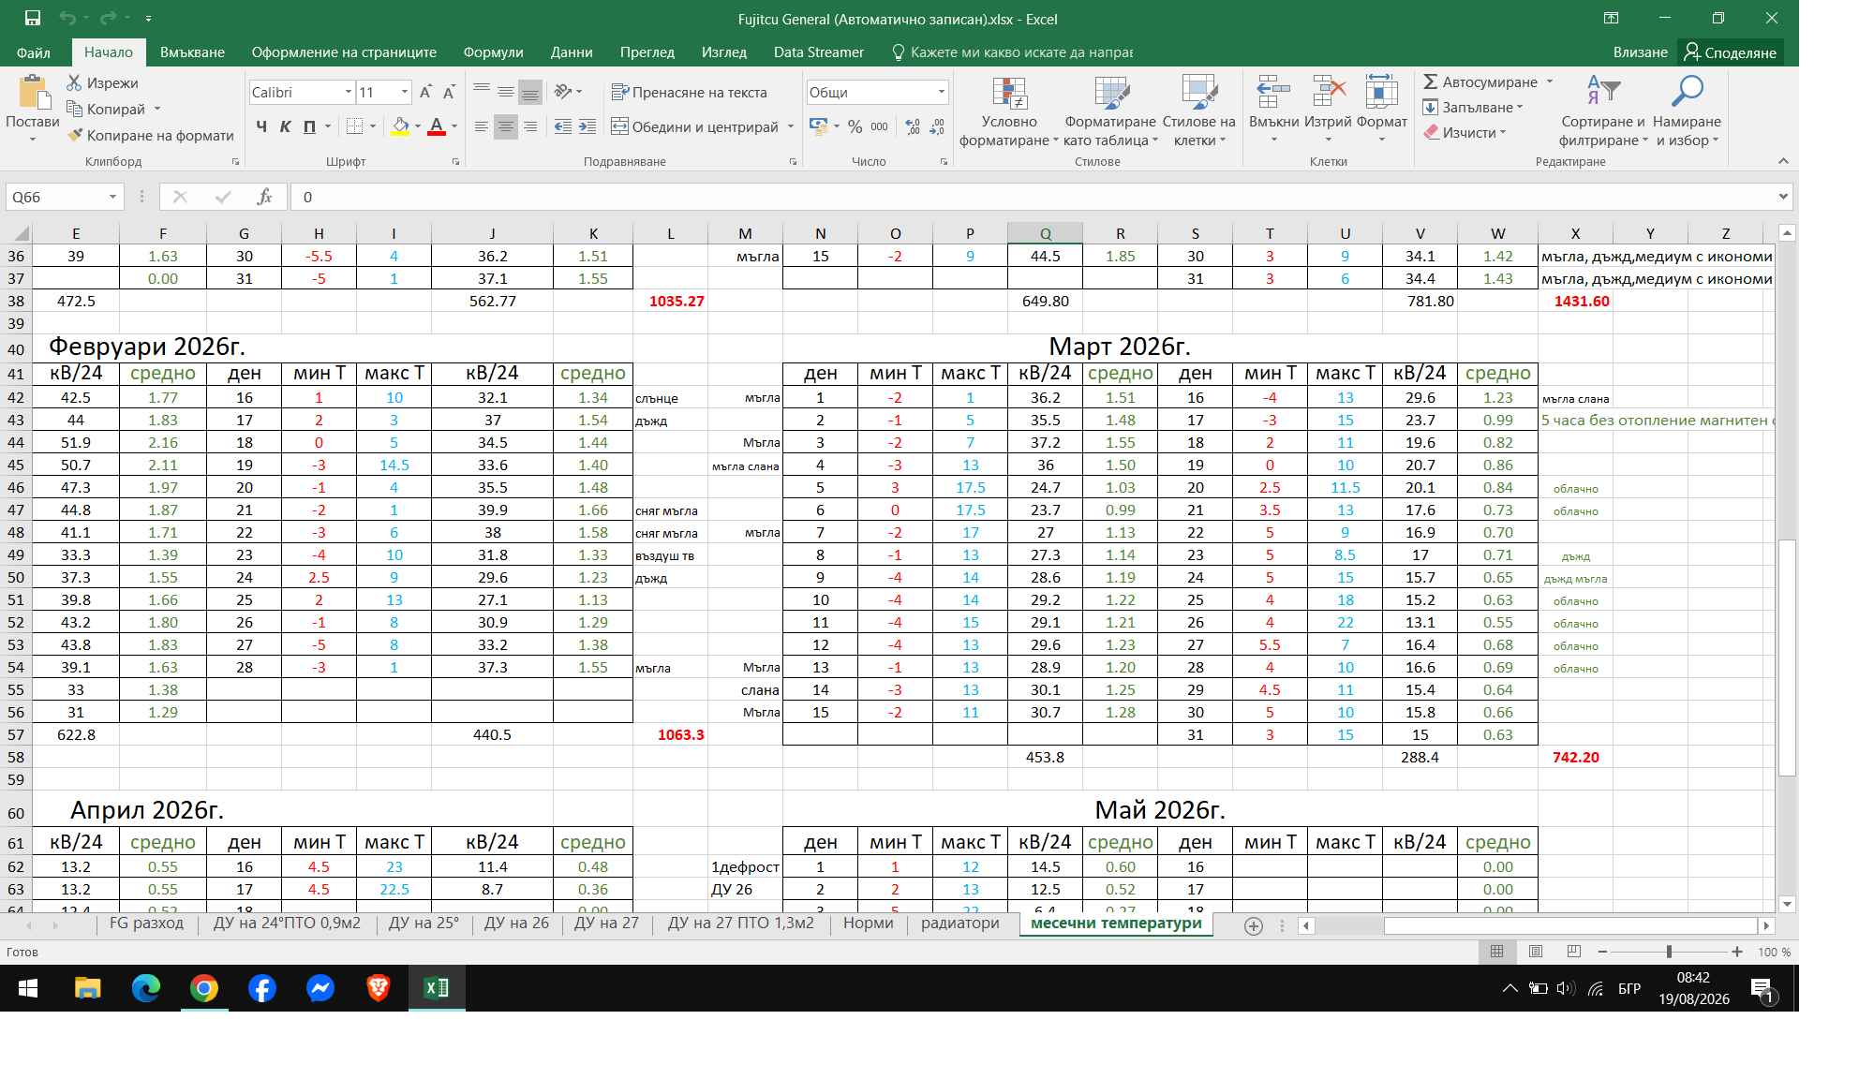Click the Insert Function fx icon

(264, 197)
